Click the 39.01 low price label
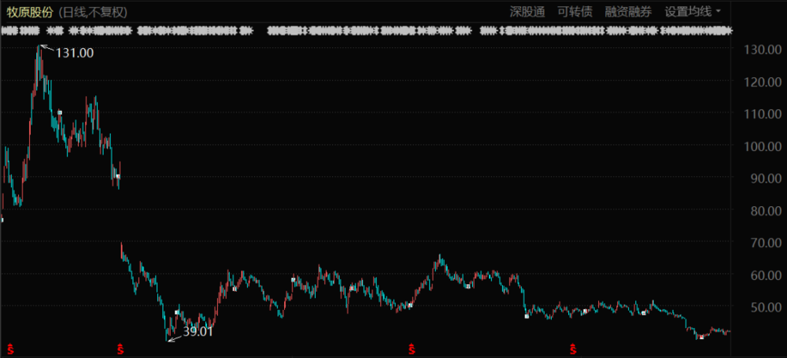The image size is (787, 358). pyautogui.click(x=198, y=332)
